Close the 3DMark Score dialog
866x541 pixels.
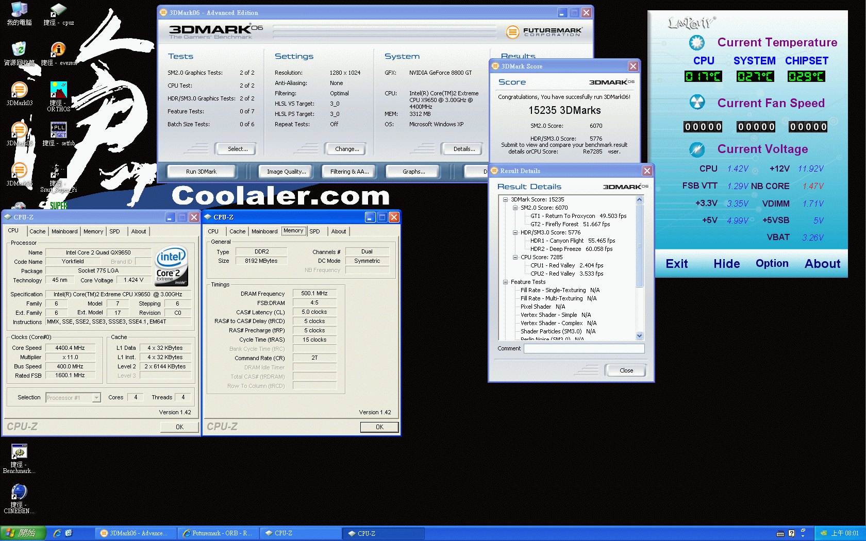(633, 66)
